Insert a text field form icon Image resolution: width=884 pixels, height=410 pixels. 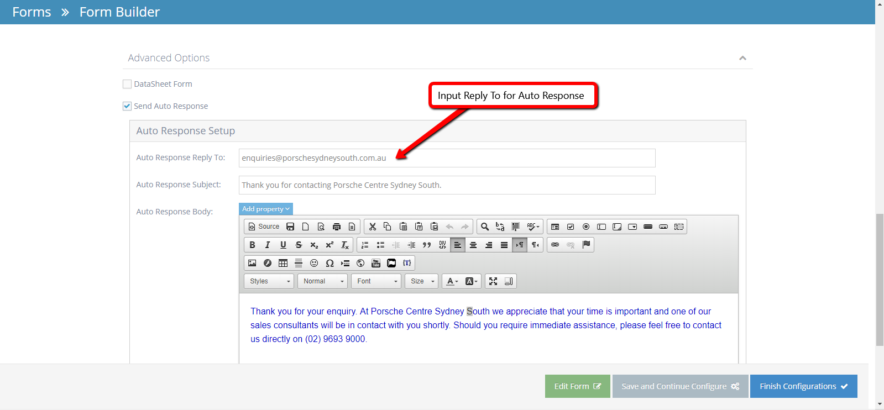coord(601,227)
